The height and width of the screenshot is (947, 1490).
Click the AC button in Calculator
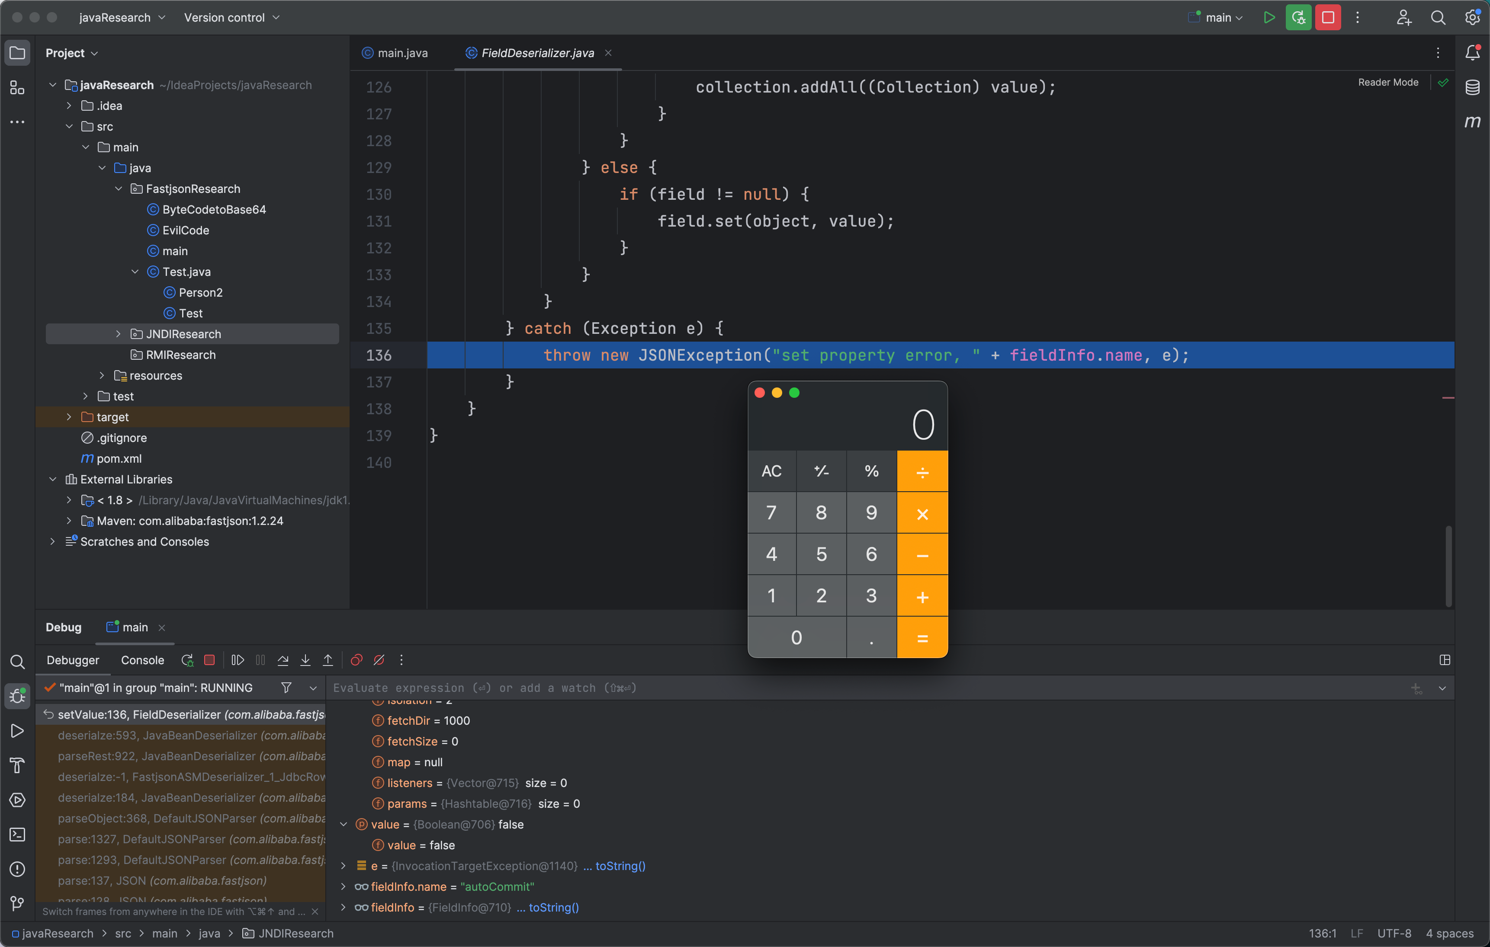(772, 471)
